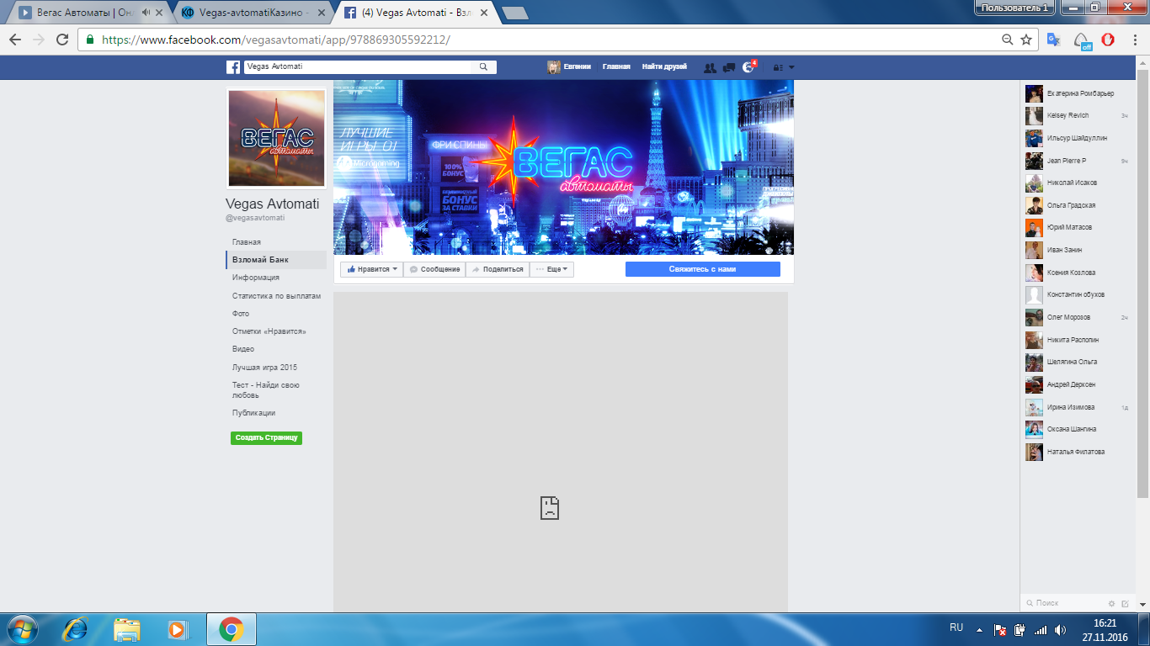Open the account menu dropdown arrow

(791, 67)
